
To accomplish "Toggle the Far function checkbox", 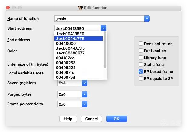I will pyautogui.click(x=141, y=51).
